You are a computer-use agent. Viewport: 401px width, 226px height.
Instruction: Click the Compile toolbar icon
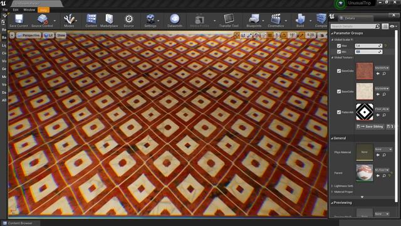point(321,21)
